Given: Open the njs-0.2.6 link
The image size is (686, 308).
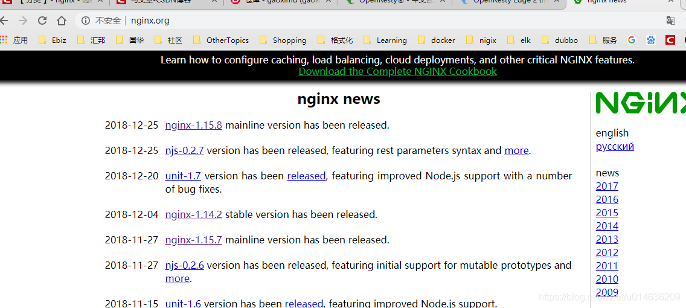Looking at the screenshot, I should pyautogui.click(x=184, y=265).
